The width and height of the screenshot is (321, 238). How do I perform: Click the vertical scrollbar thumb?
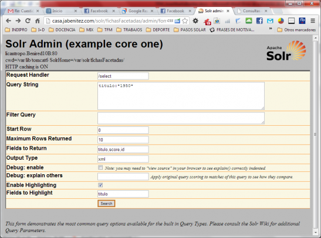tap(316, 134)
